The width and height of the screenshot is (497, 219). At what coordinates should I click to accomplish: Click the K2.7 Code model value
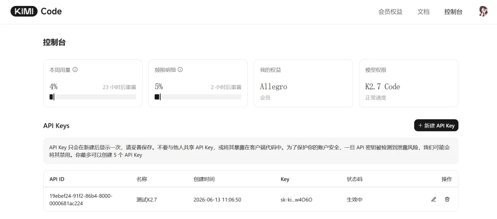click(382, 86)
